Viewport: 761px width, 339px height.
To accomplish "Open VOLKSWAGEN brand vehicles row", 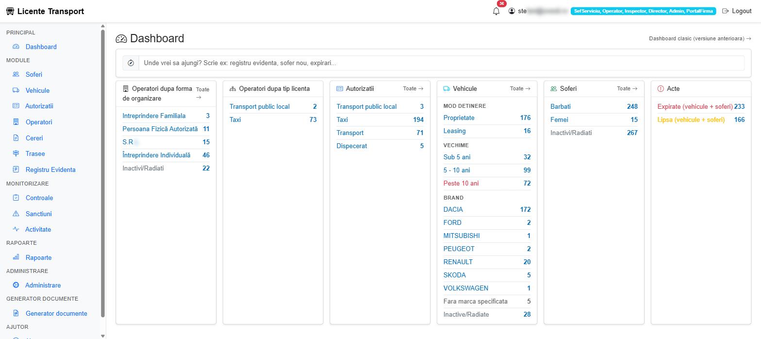I will tap(487, 288).
